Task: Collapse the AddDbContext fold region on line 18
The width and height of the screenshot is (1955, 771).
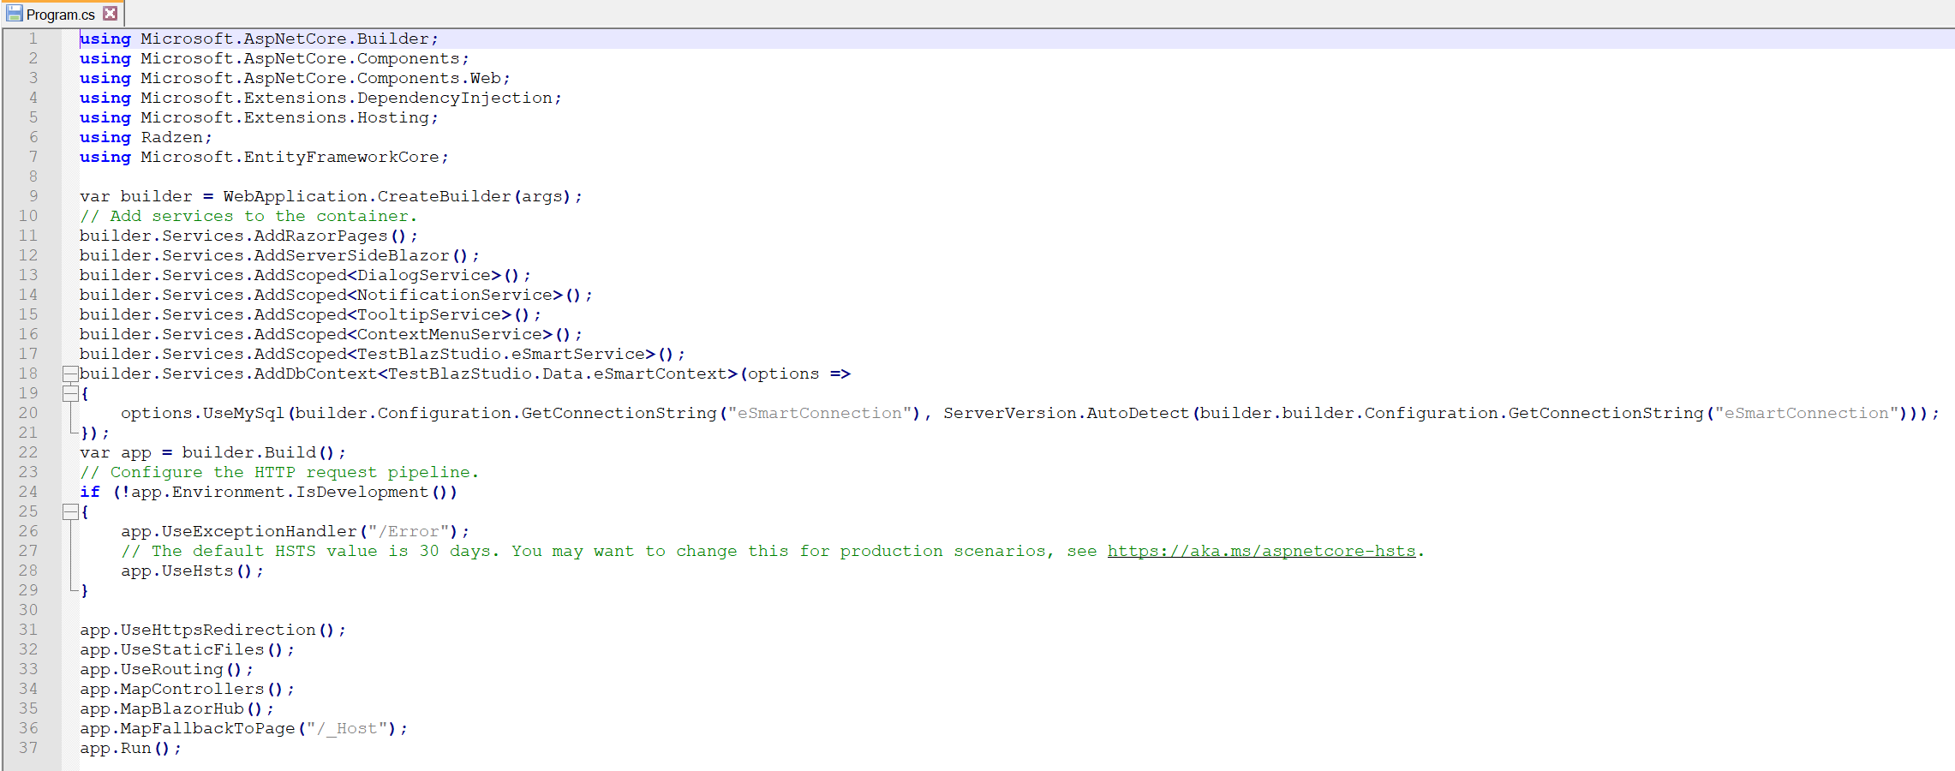Action: 69,374
